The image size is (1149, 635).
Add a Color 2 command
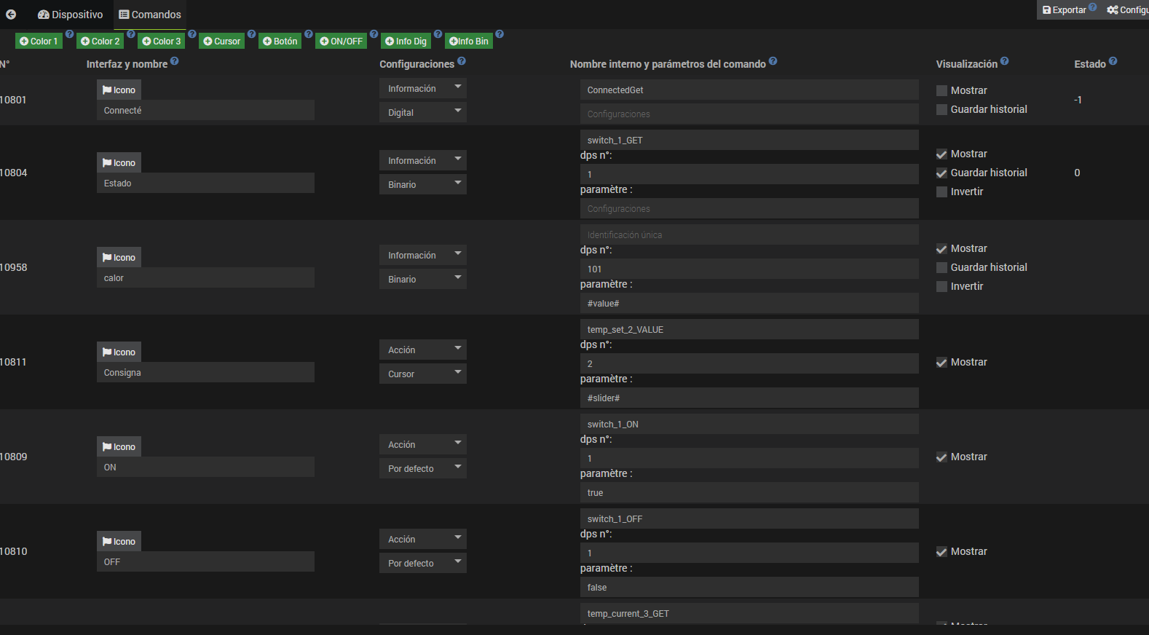coord(100,42)
